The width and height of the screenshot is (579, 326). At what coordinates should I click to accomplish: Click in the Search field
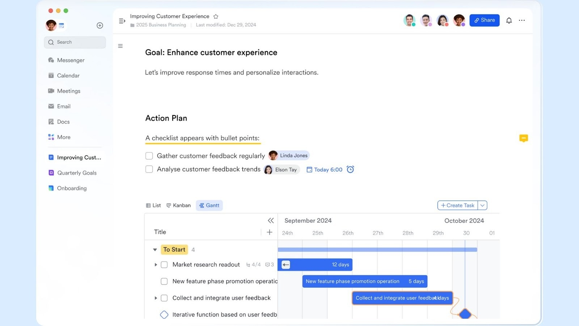(x=75, y=42)
